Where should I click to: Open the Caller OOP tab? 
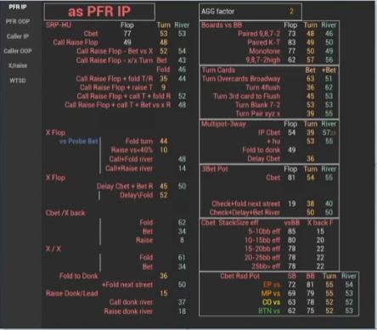coord(18,51)
